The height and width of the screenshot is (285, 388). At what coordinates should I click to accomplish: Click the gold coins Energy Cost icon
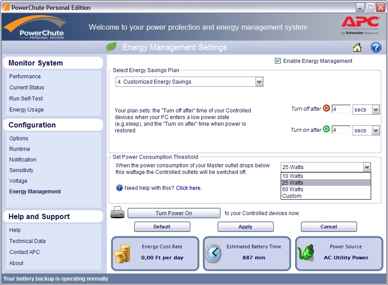(x=122, y=254)
